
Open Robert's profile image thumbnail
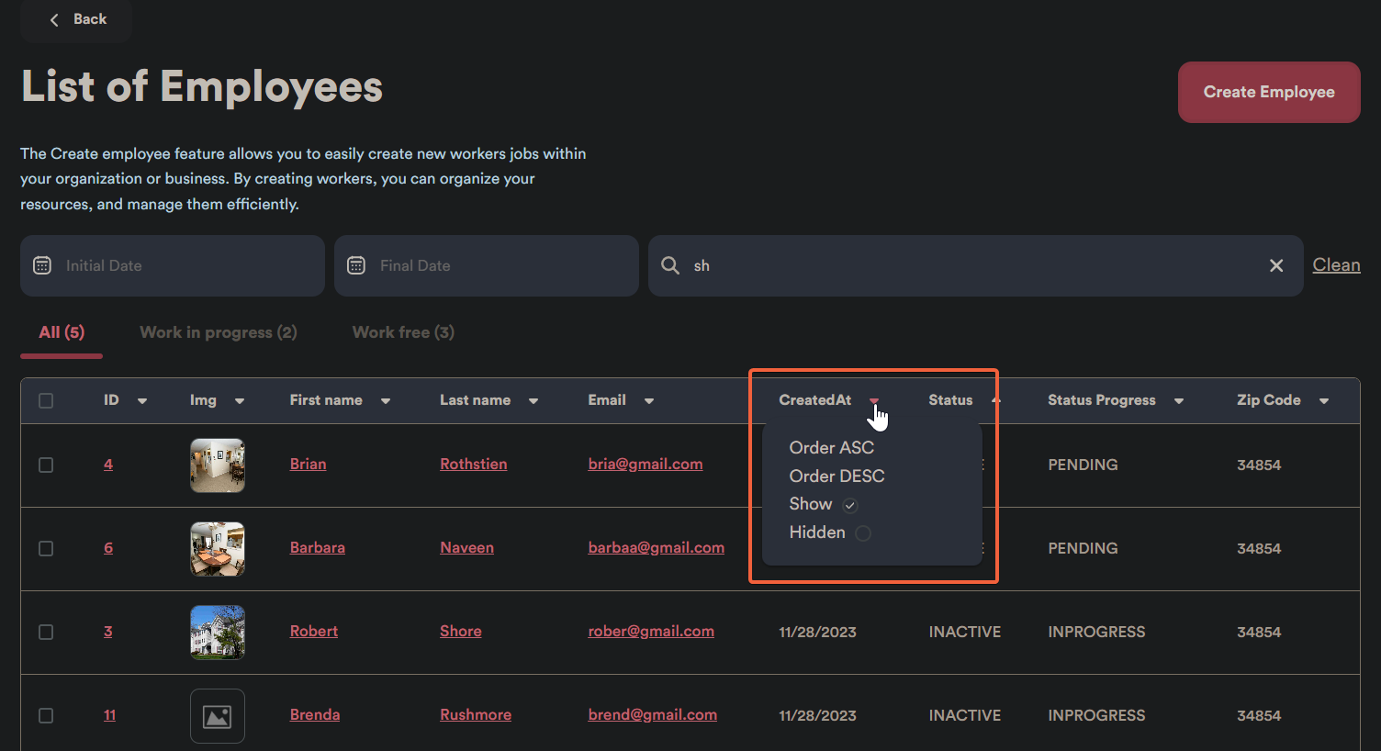pyautogui.click(x=218, y=633)
